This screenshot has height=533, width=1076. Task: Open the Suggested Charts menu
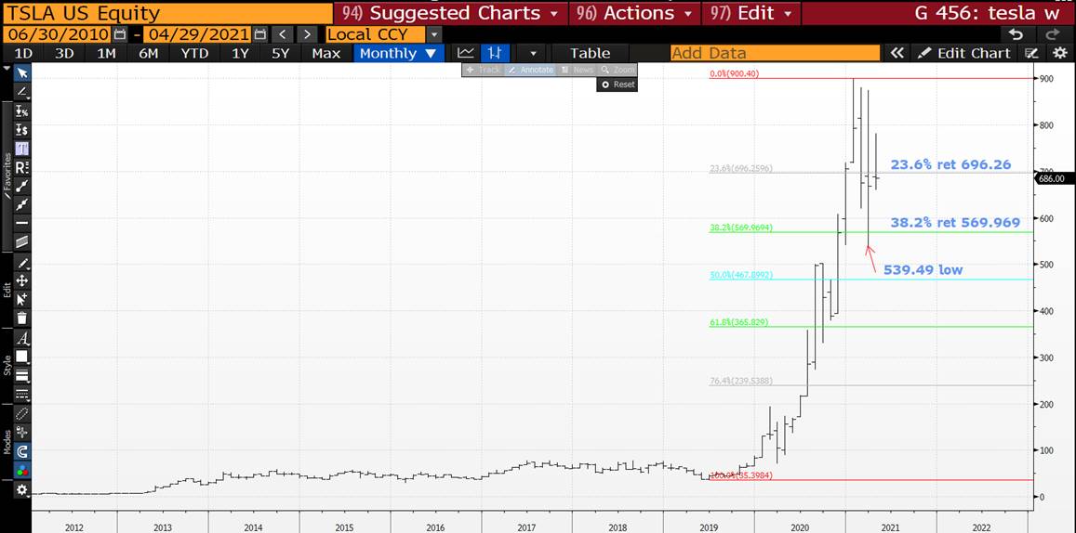point(450,13)
